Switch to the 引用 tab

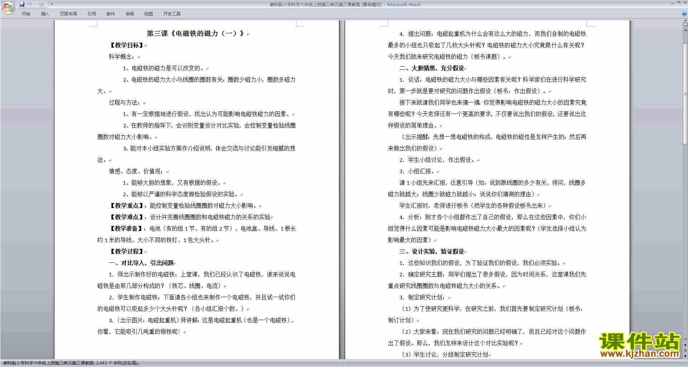(92, 14)
